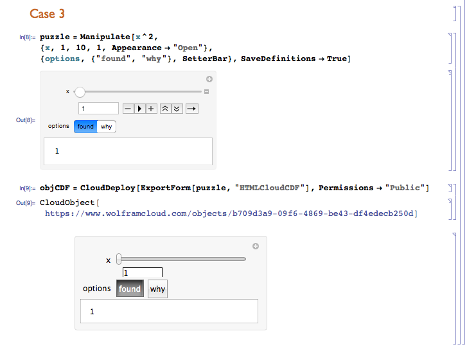This screenshot has height=349, width=467.
Task: Select 'why' in the upper SetterBar
Action: coord(107,127)
